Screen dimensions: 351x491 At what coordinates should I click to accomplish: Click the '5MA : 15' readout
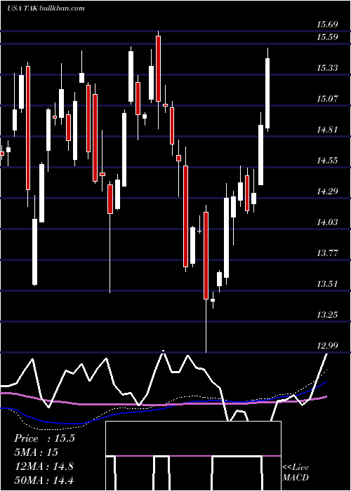click(x=36, y=452)
